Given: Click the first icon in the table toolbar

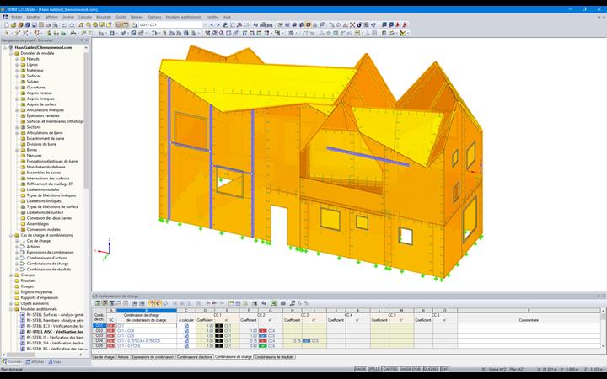Looking at the screenshot, I should pyautogui.click(x=98, y=303).
